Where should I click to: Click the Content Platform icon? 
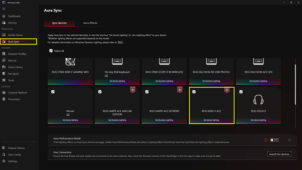point(4,93)
